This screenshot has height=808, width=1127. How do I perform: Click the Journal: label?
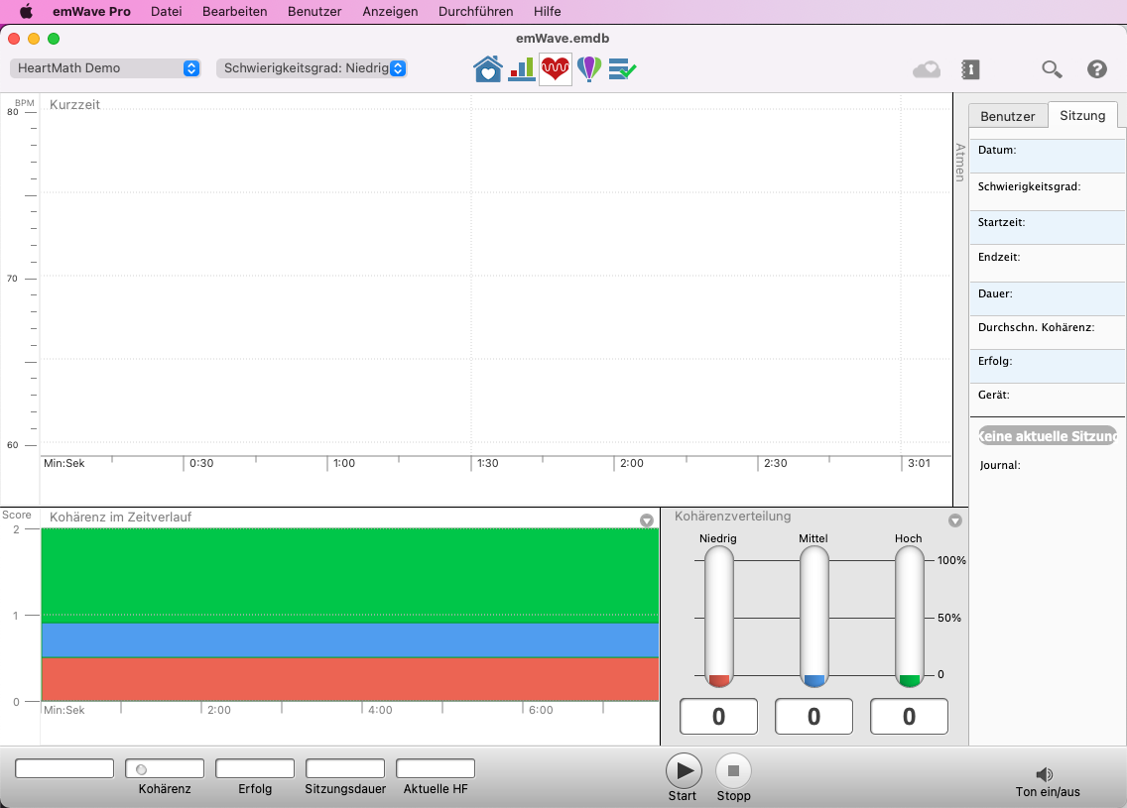(1000, 465)
